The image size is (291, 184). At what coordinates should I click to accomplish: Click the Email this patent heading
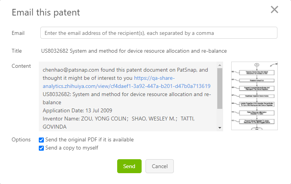pyautogui.click(x=46, y=12)
